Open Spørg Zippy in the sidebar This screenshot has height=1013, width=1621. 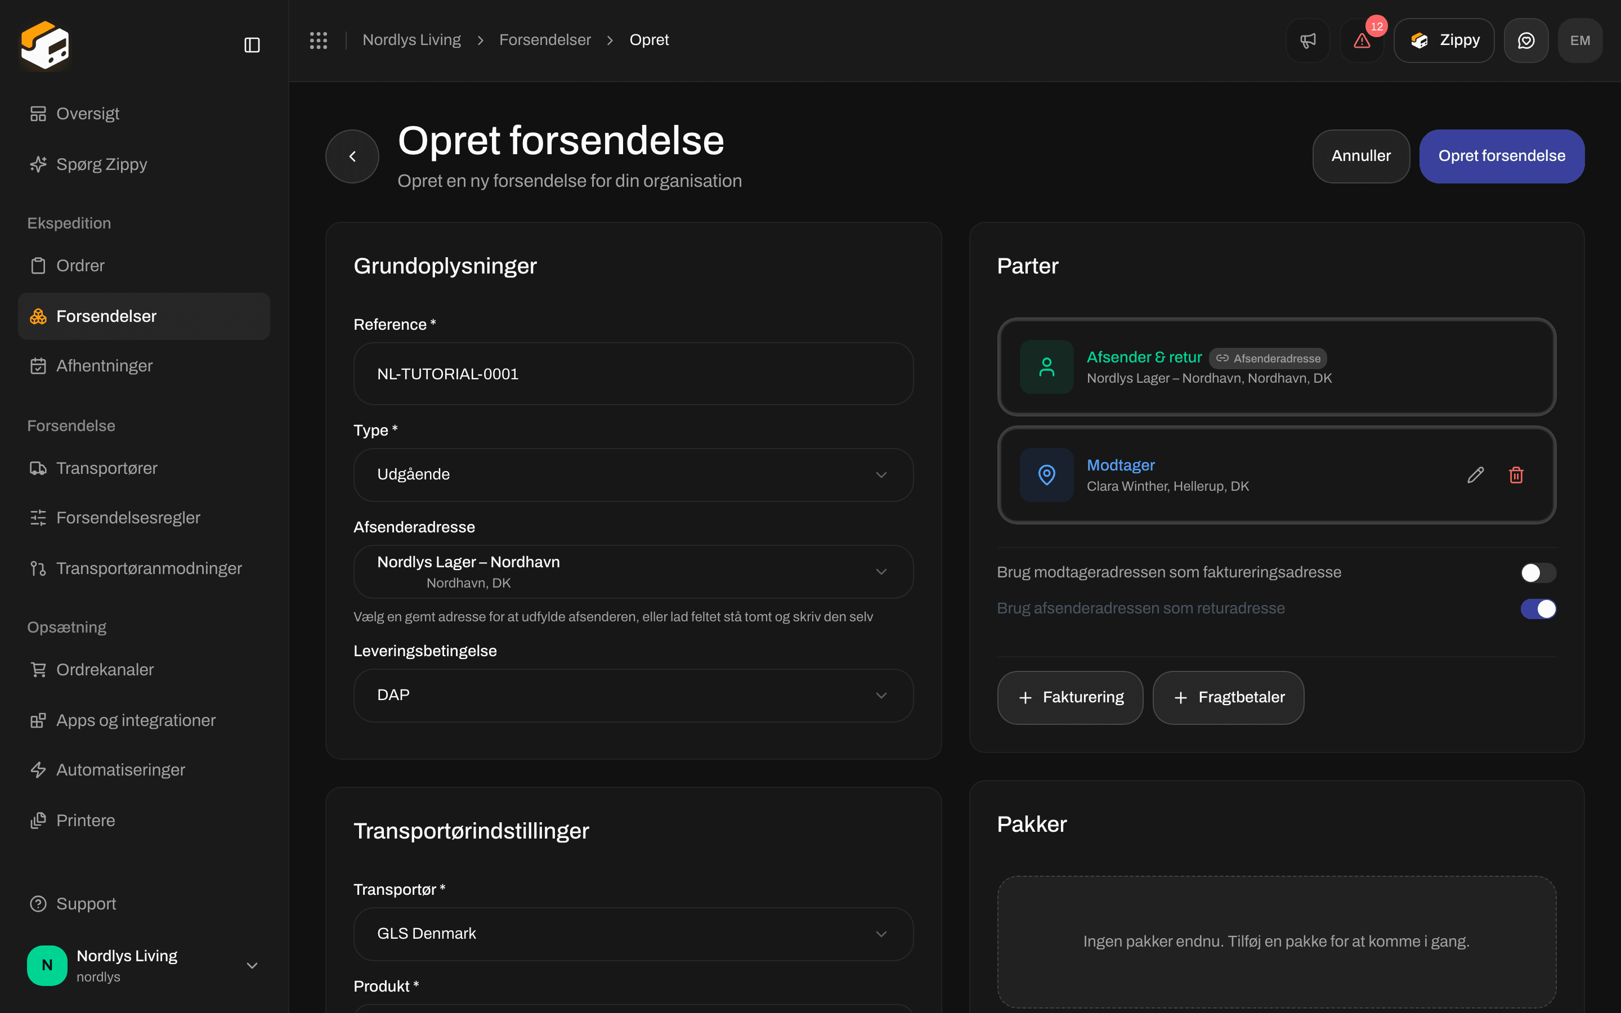144,164
